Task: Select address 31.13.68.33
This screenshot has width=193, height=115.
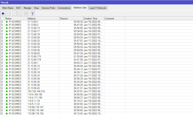Action: pyautogui.click(x=33, y=41)
